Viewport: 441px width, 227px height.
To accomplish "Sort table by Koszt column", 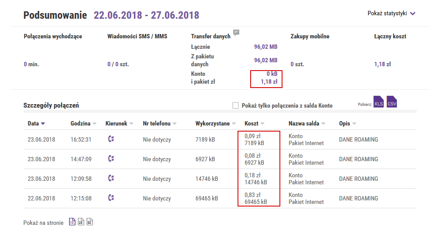I will [254, 123].
